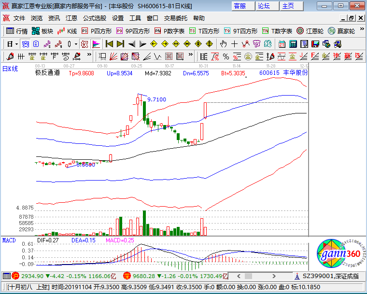Open the 日 period dropdown arrow

coord(16,44)
